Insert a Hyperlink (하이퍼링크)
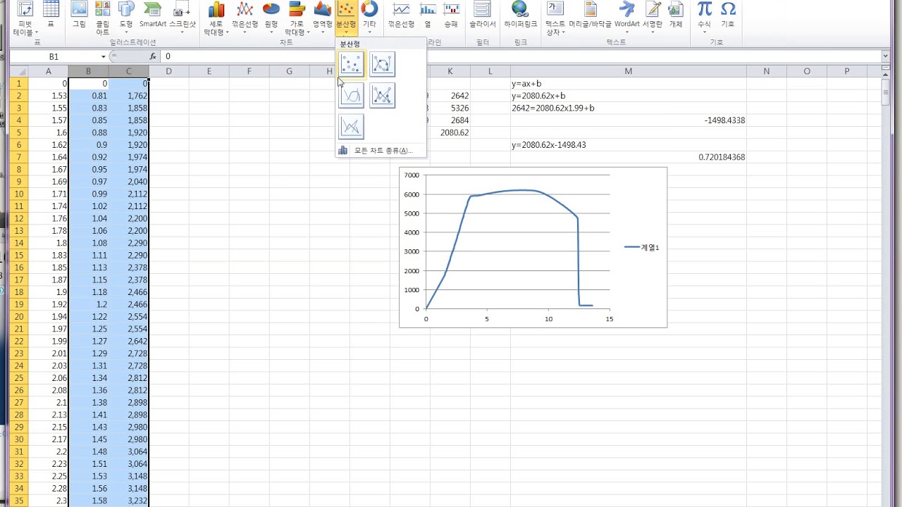The image size is (902, 507). click(x=520, y=15)
